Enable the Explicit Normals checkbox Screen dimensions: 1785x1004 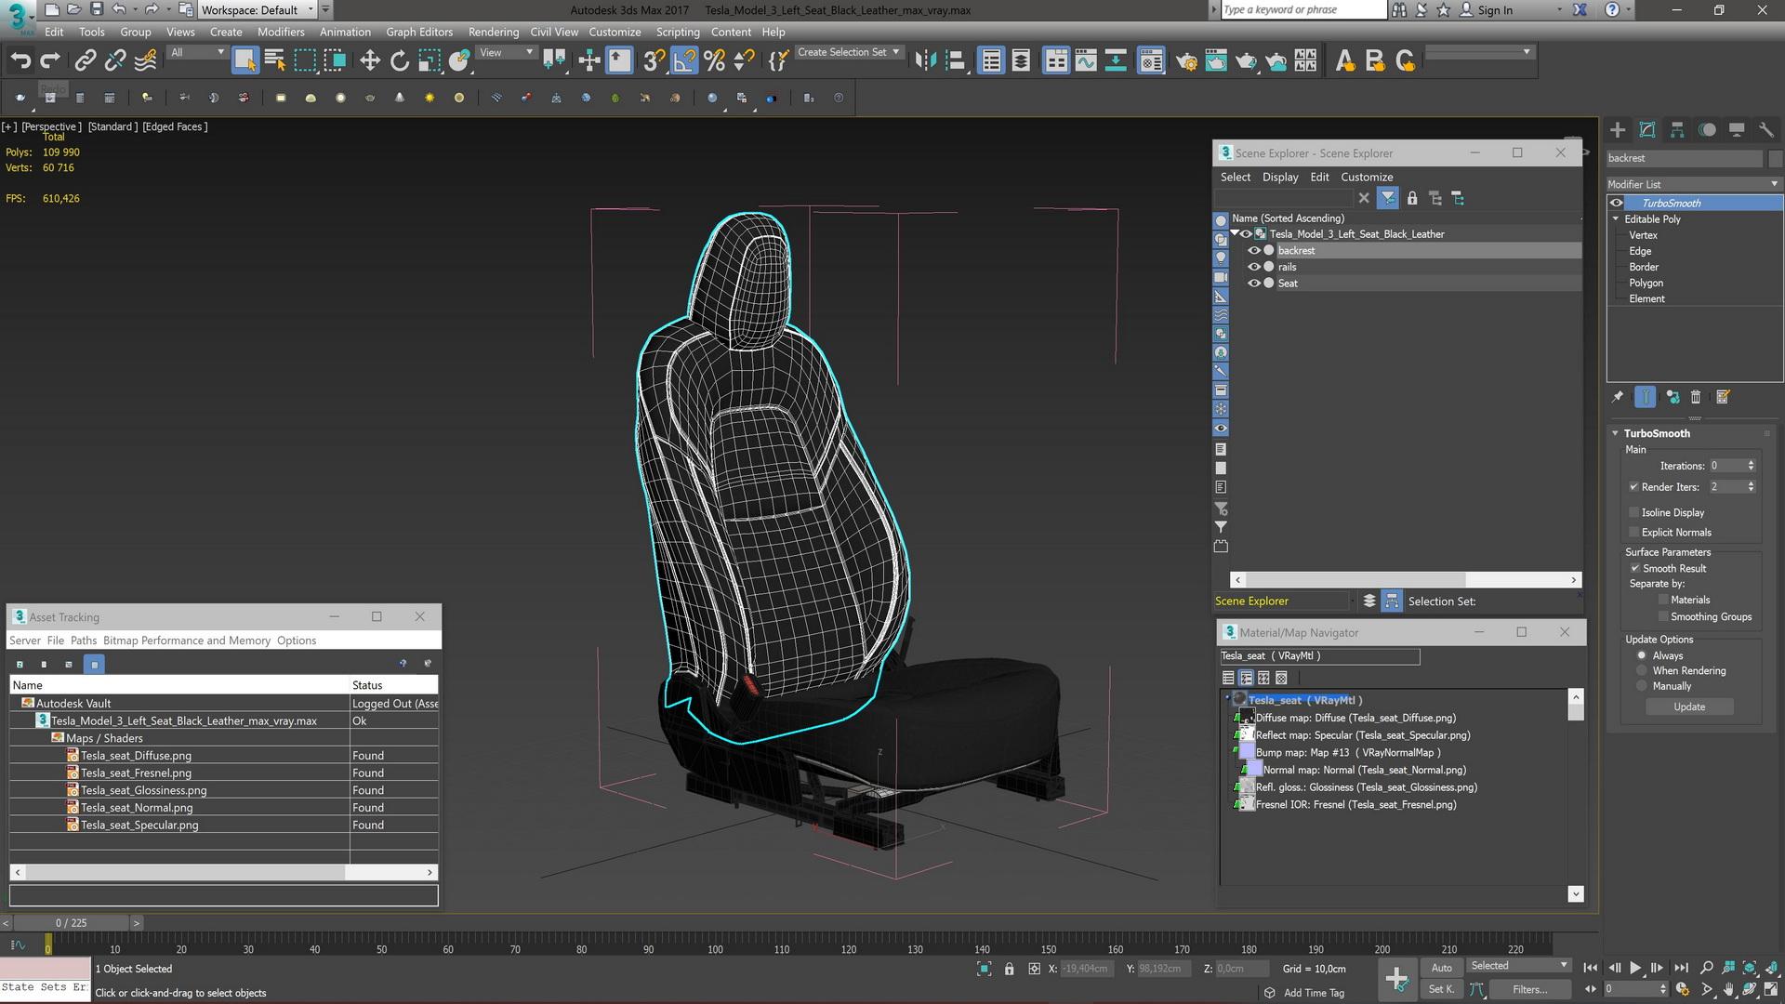[1633, 533]
